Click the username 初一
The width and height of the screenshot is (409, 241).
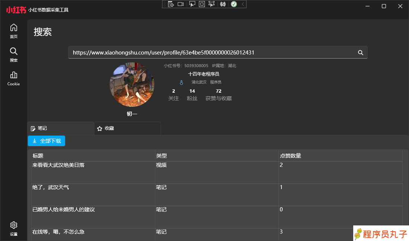click(132, 114)
